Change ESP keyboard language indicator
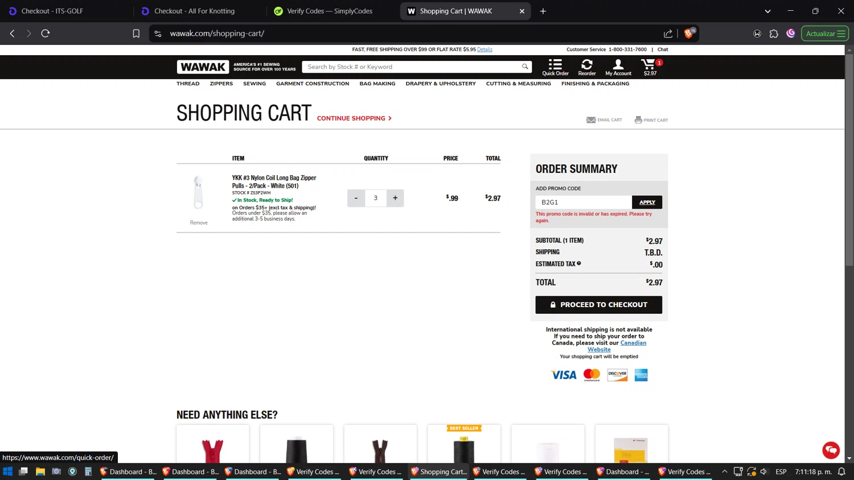Viewport: 854px width, 480px height. coord(781,471)
